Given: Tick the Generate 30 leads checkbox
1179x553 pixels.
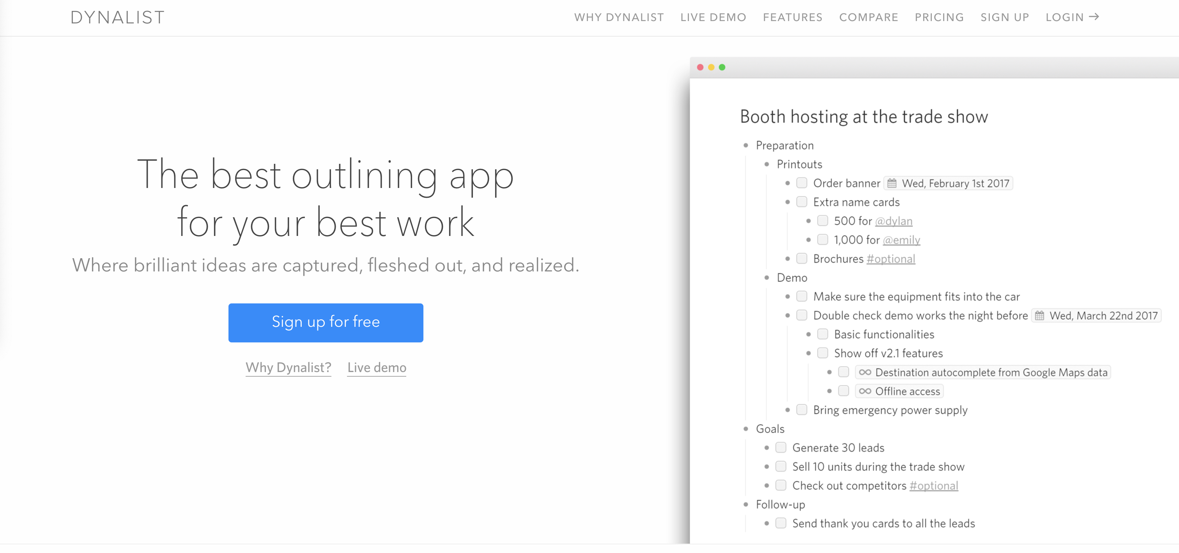Looking at the screenshot, I should click(781, 447).
